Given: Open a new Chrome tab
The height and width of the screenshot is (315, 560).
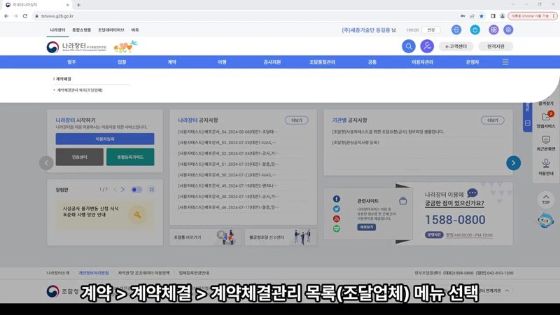Looking at the screenshot, I should tap(78, 5).
